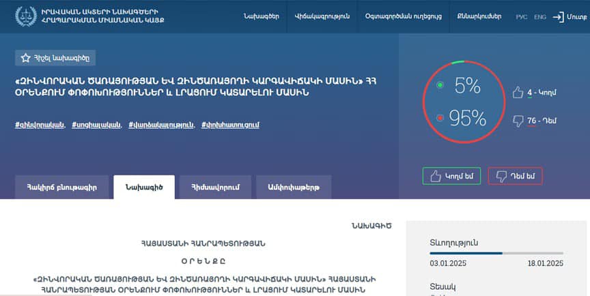The width and height of the screenshot is (590, 296).
Task: Vote against with Դեմ եմ button
Action: [x=515, y=176]
